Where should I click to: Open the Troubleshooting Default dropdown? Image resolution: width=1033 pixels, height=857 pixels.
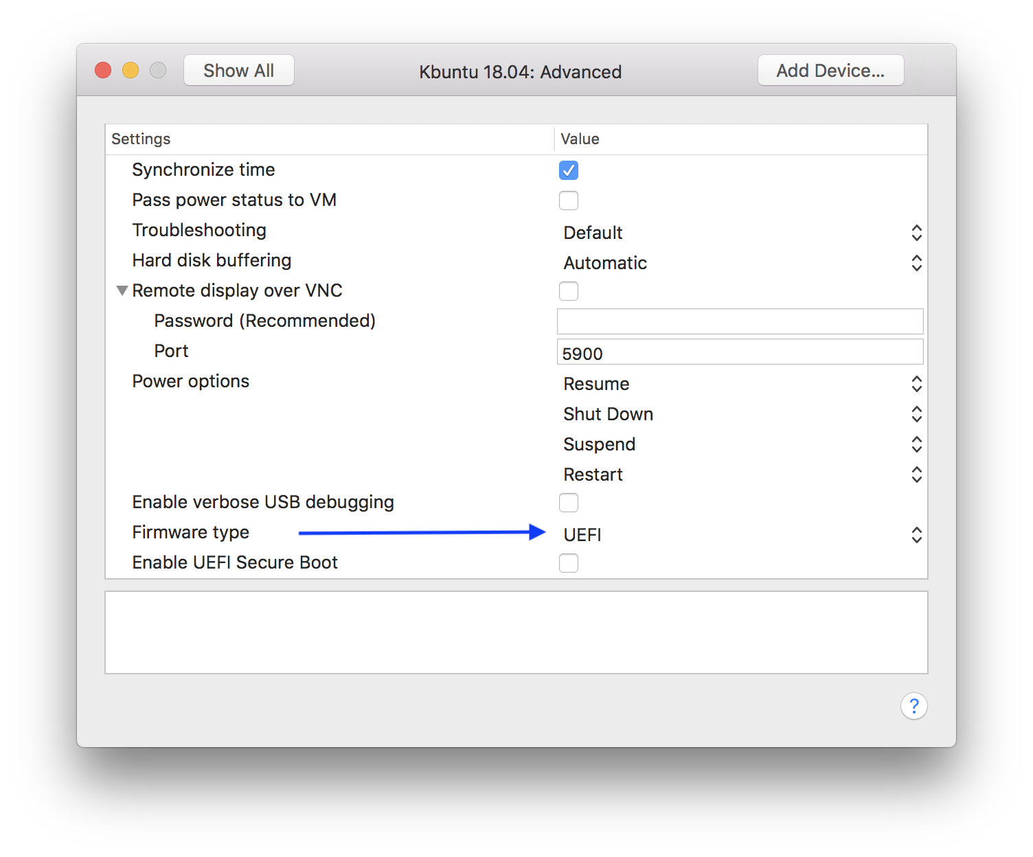click(742, 233)
